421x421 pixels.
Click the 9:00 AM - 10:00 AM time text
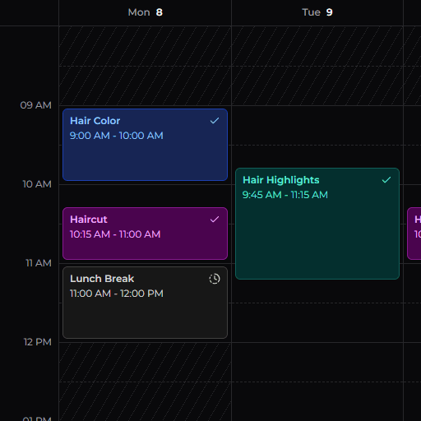(116, 136)
